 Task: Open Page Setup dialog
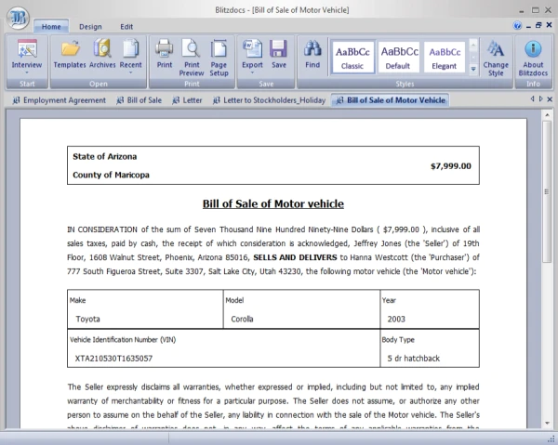coord(219,58)
